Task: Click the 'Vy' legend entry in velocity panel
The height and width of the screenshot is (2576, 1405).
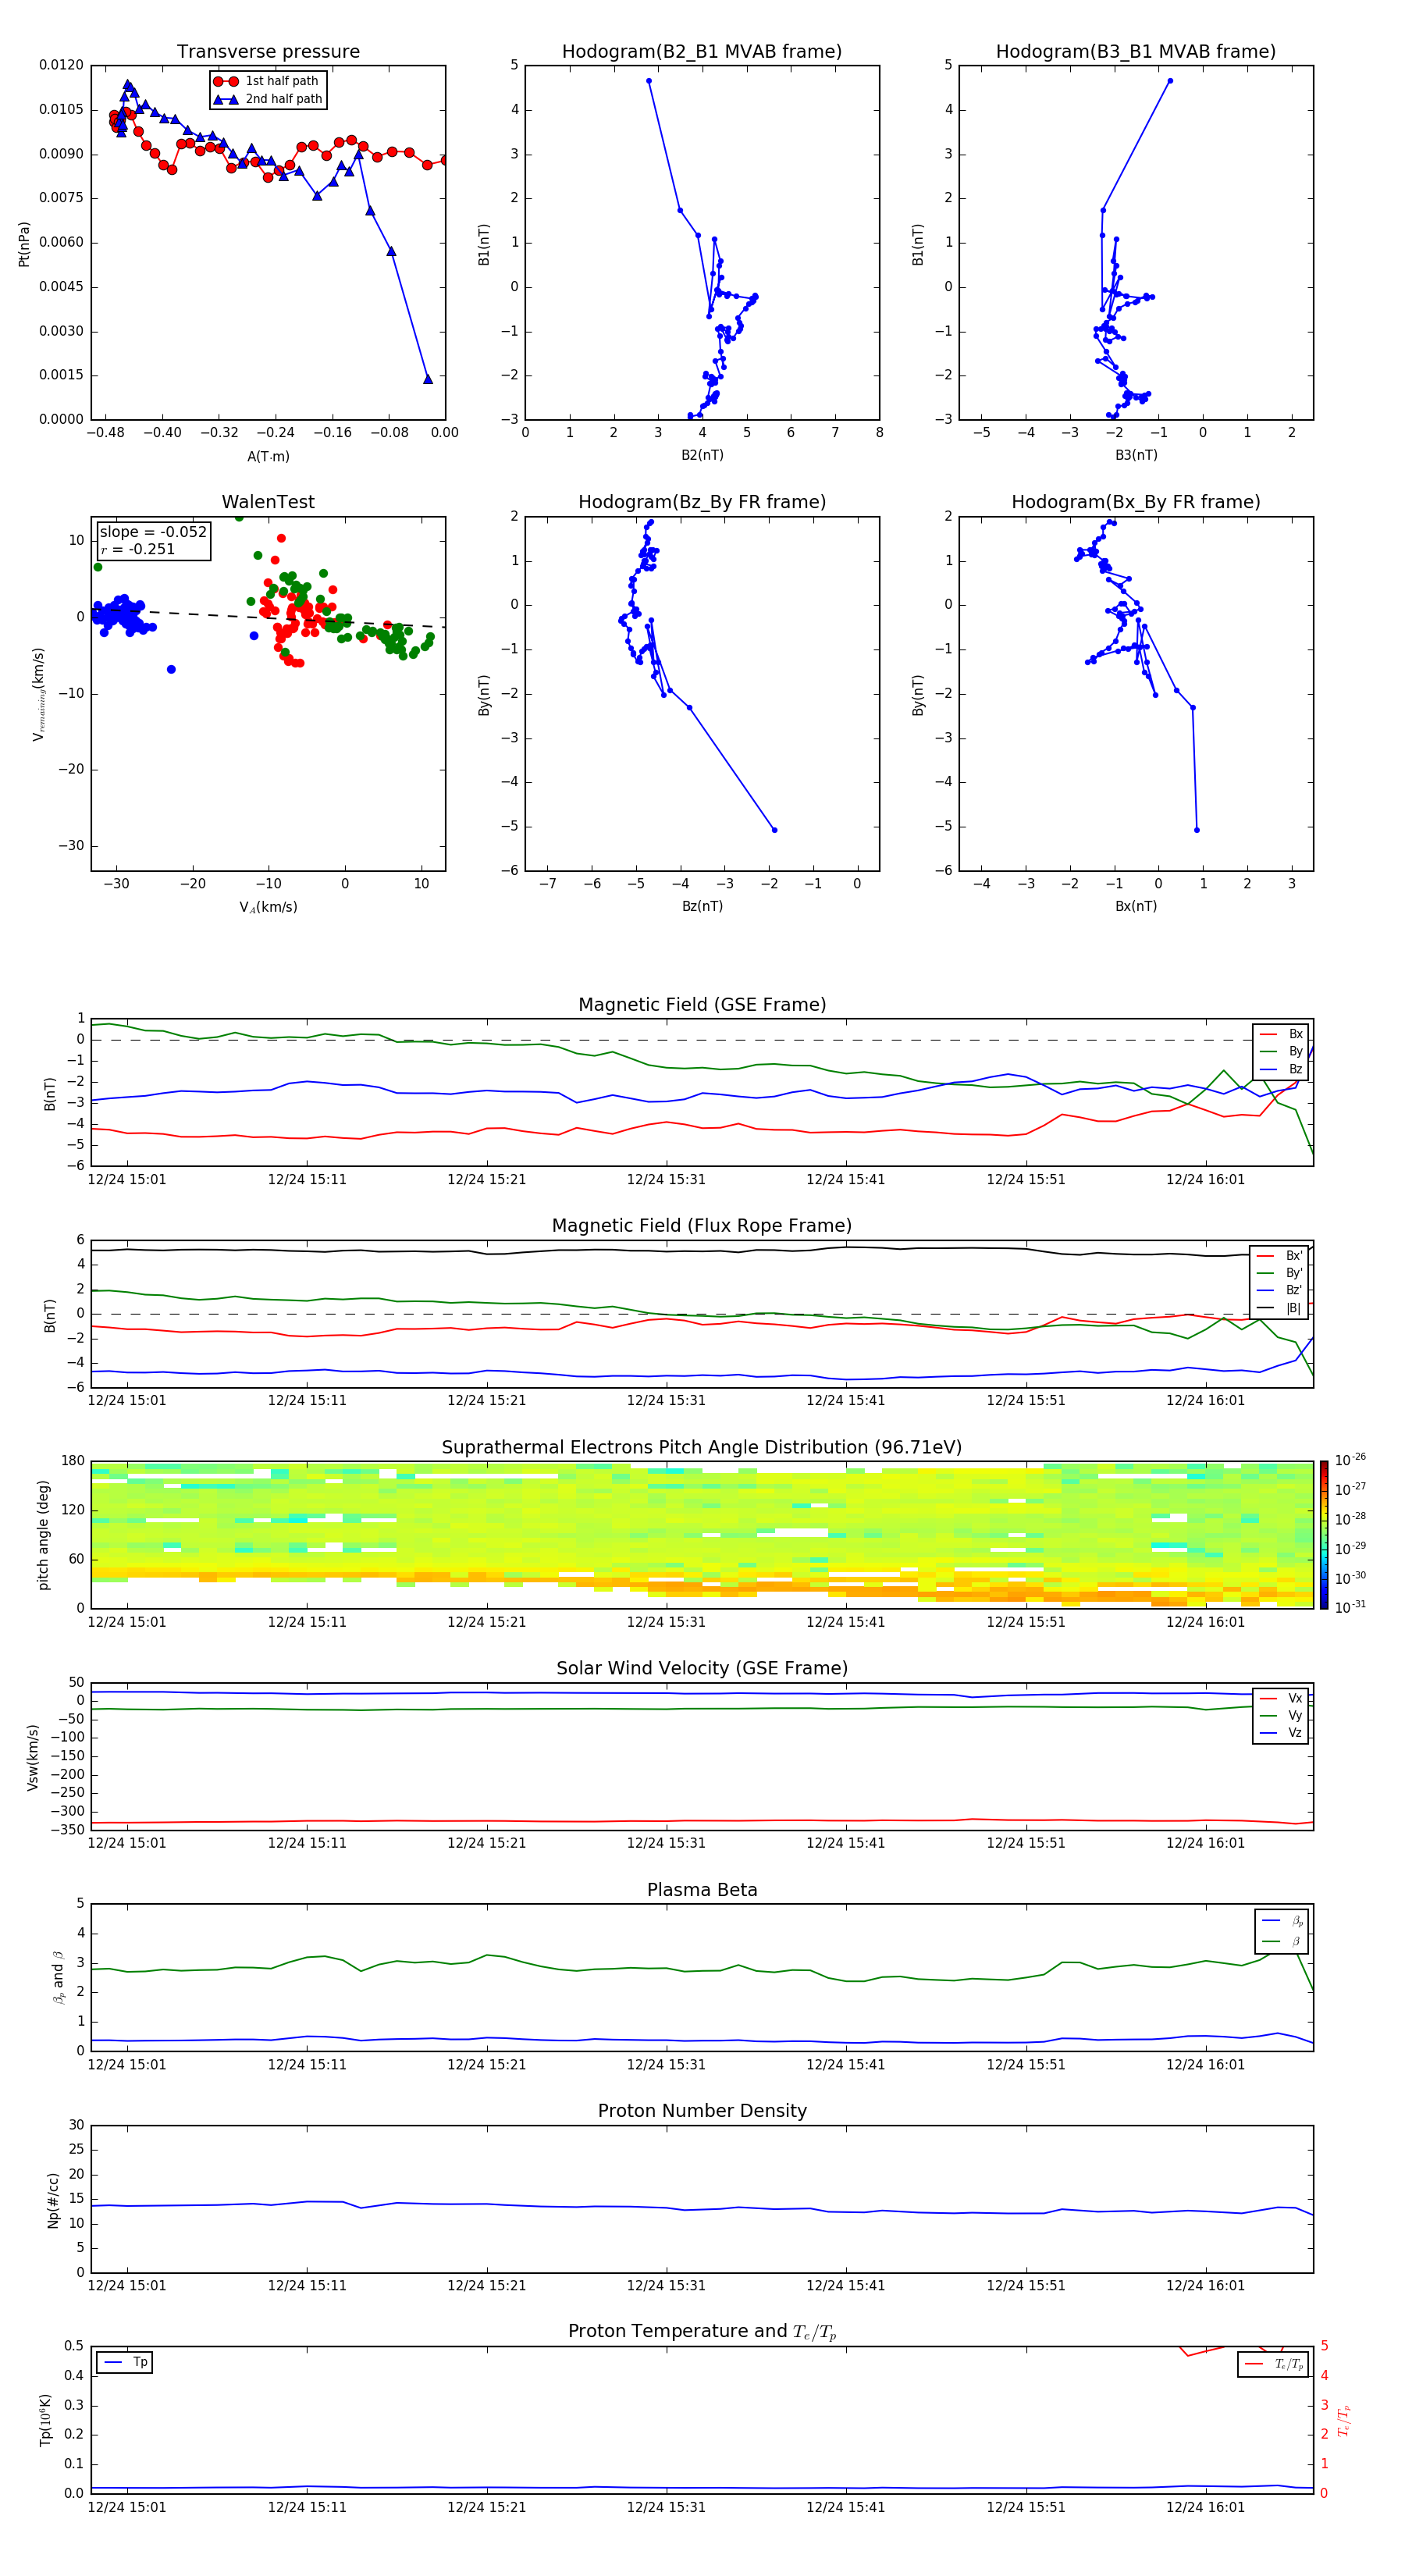Action: point(1282,1716)
